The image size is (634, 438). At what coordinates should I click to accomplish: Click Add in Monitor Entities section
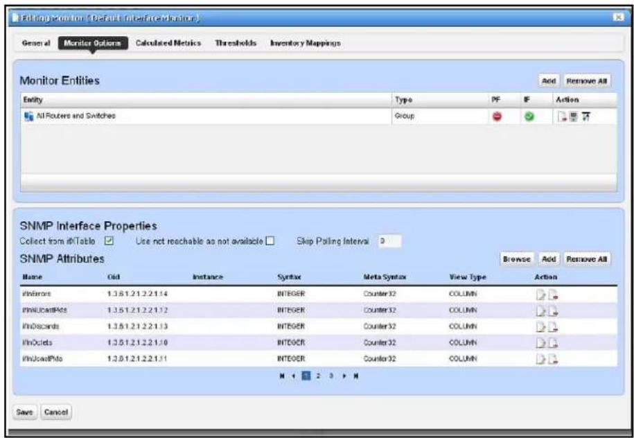click(x=549, y=81)
